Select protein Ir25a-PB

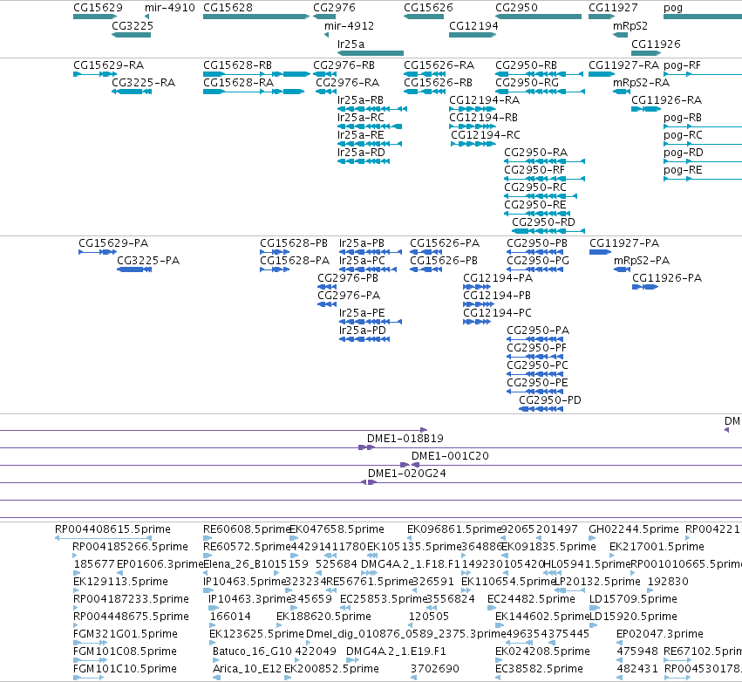pos(362,242)
